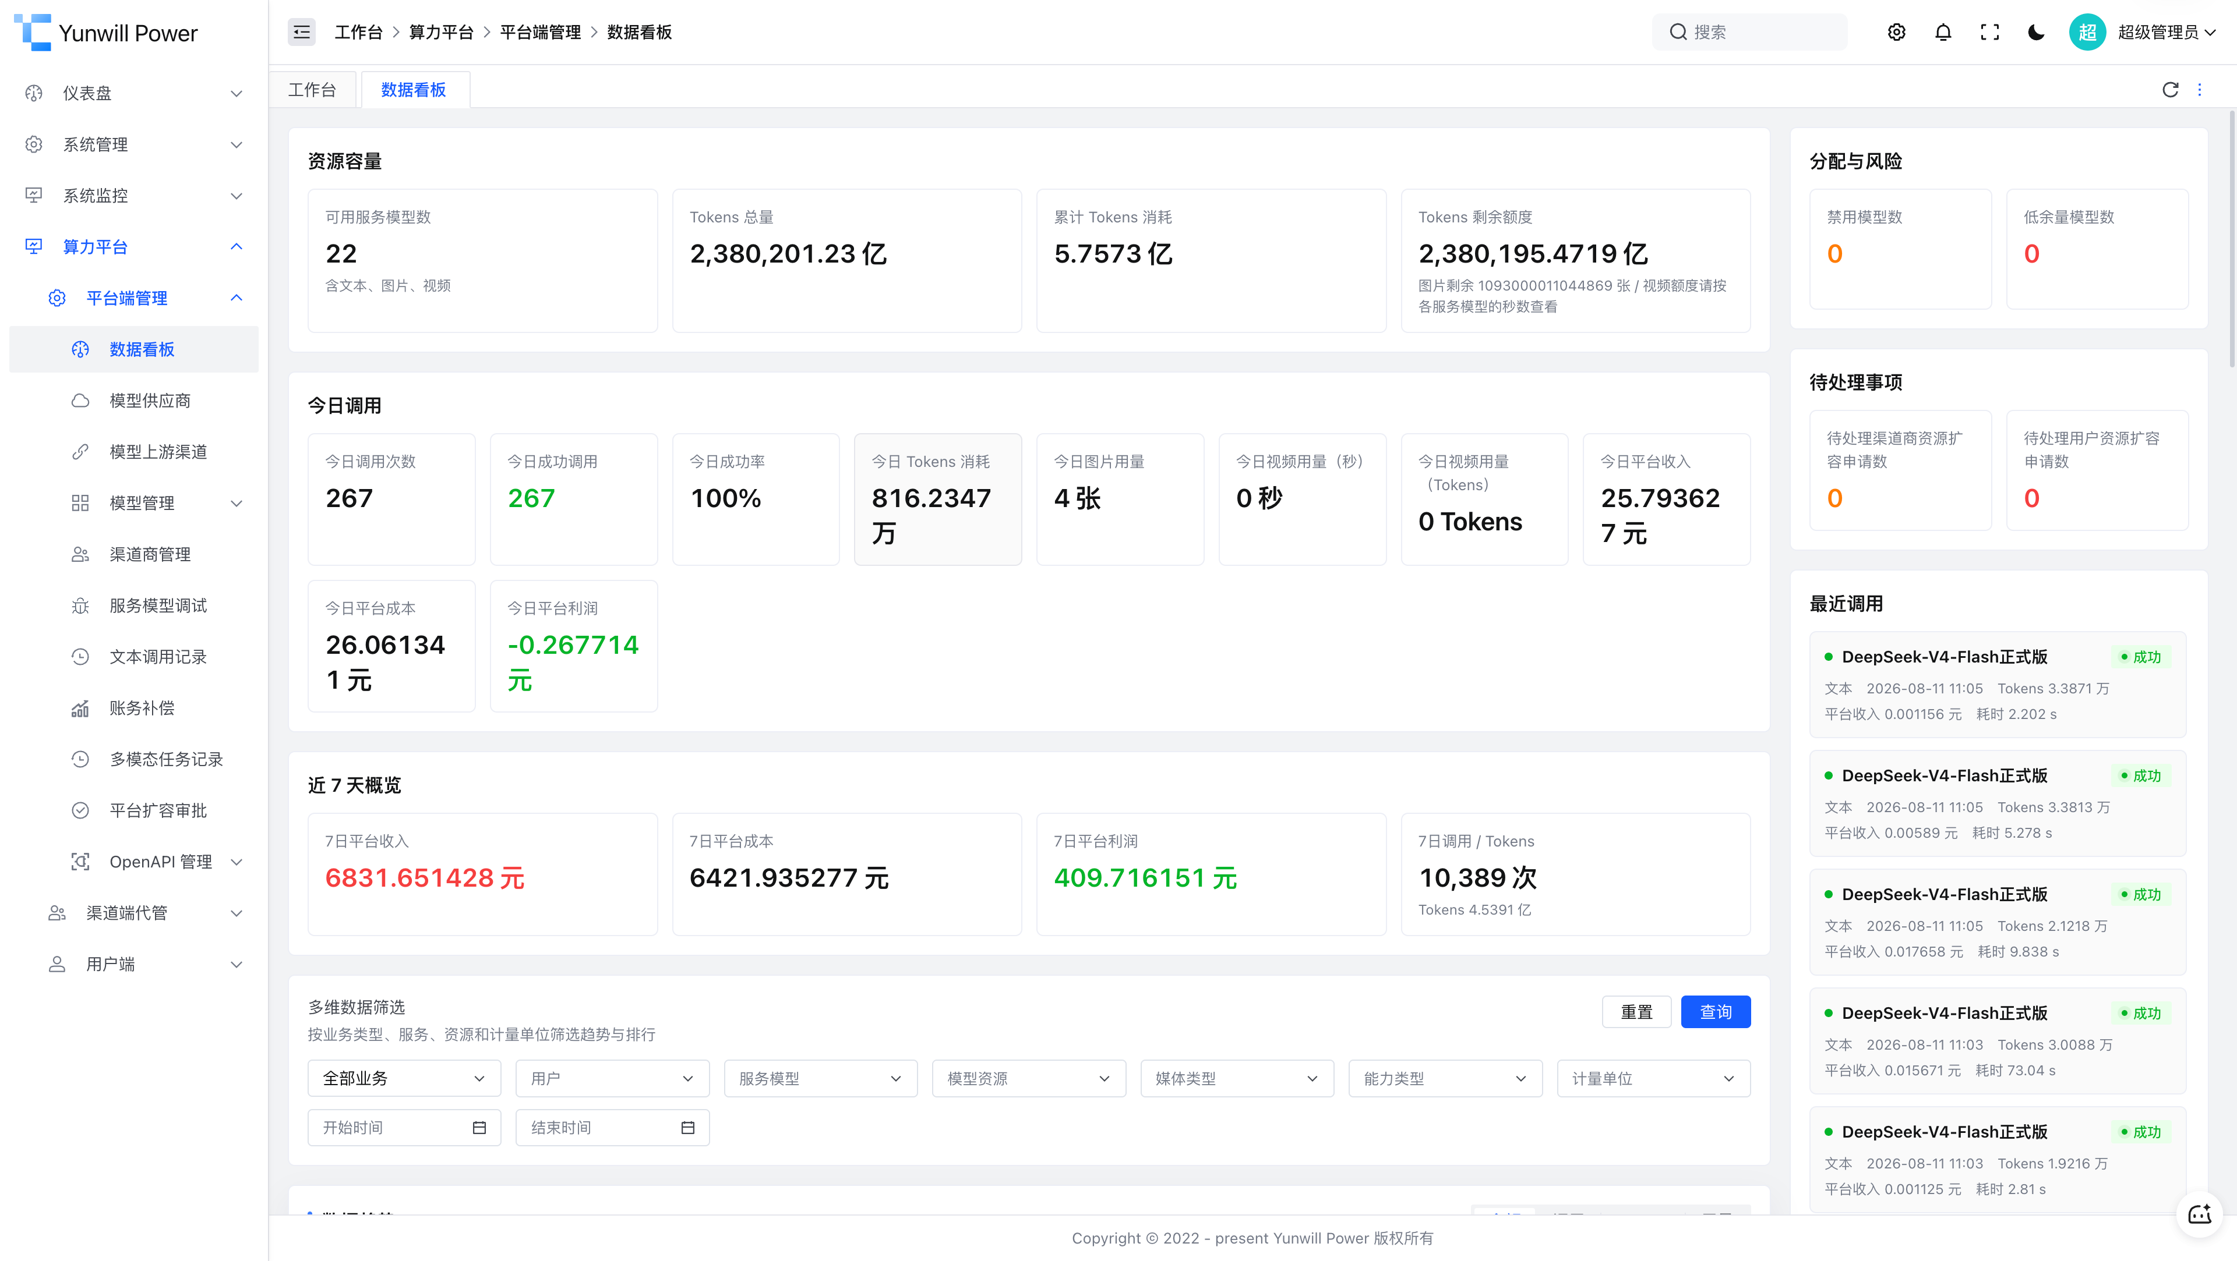Expand the OpenAPI 管理 submenu
The image size is (2237, 1261).
click(134, 861)
